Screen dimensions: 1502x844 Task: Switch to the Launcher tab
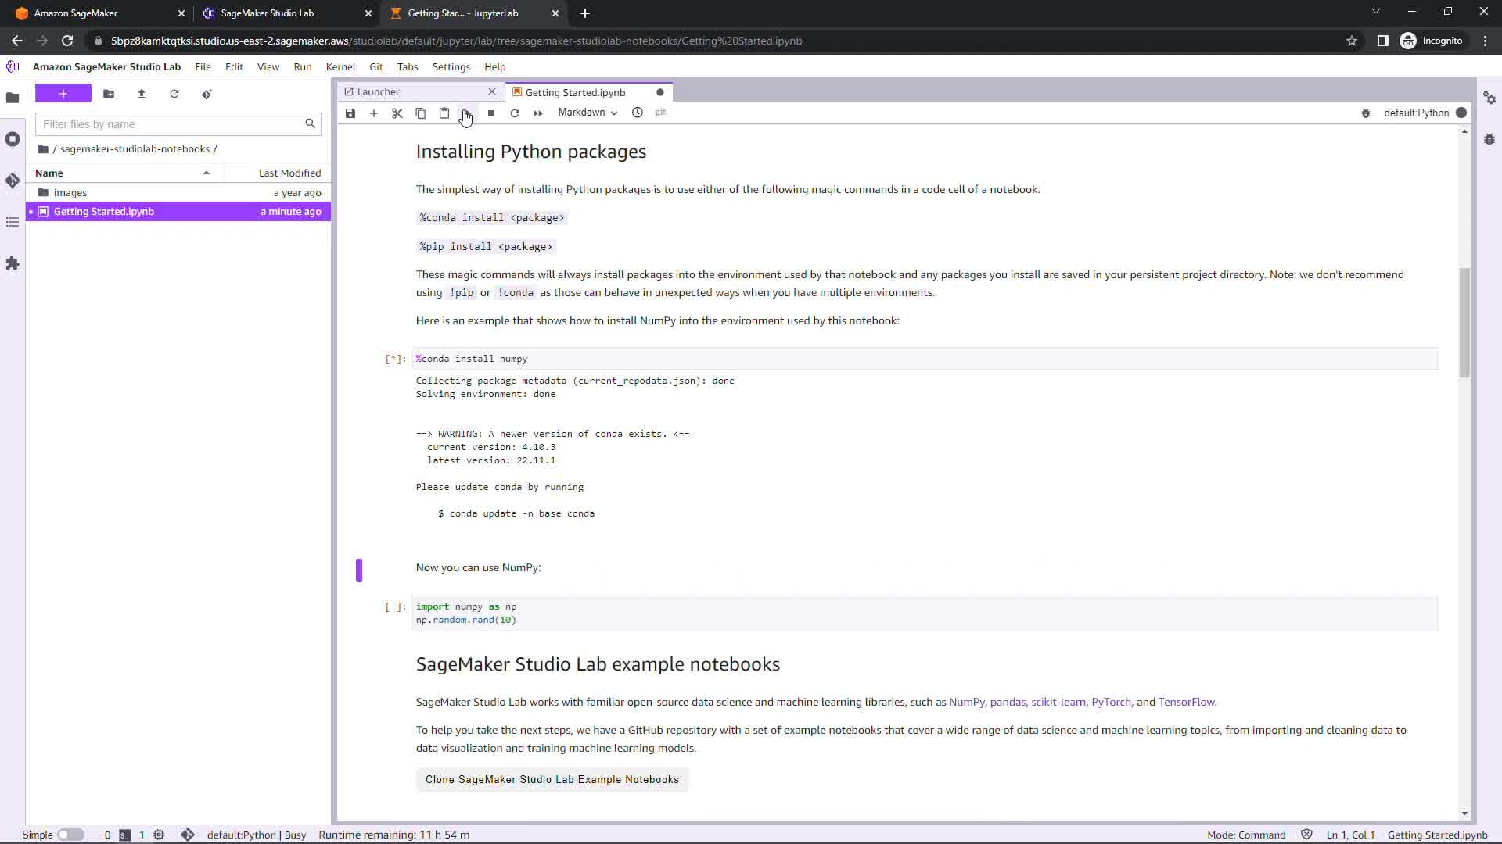pyautogui.click(x=379, y=91)
